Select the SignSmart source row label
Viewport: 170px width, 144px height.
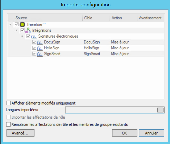pyautogui.click(x=52, y=54)
